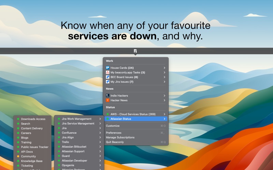The image size is (273, 170).
Task: Select the Training row
Action: pos(32,142)
